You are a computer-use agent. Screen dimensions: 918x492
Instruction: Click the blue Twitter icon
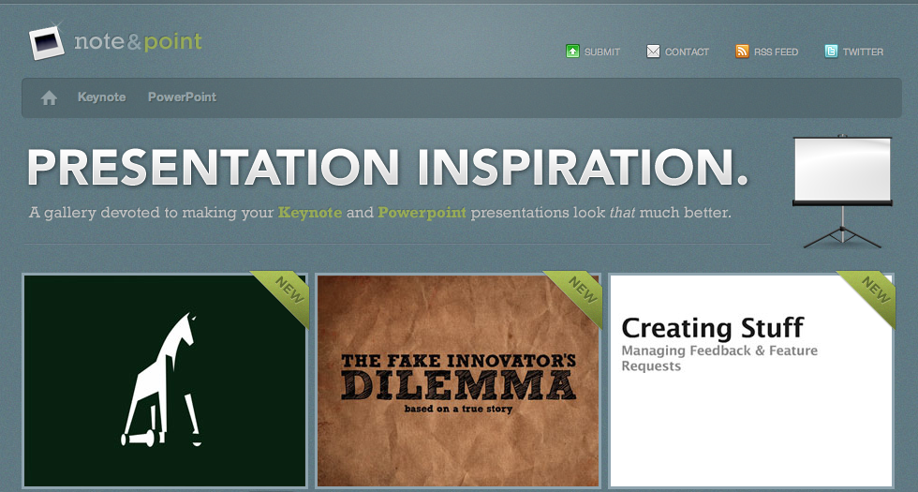[x=831, y=52]
